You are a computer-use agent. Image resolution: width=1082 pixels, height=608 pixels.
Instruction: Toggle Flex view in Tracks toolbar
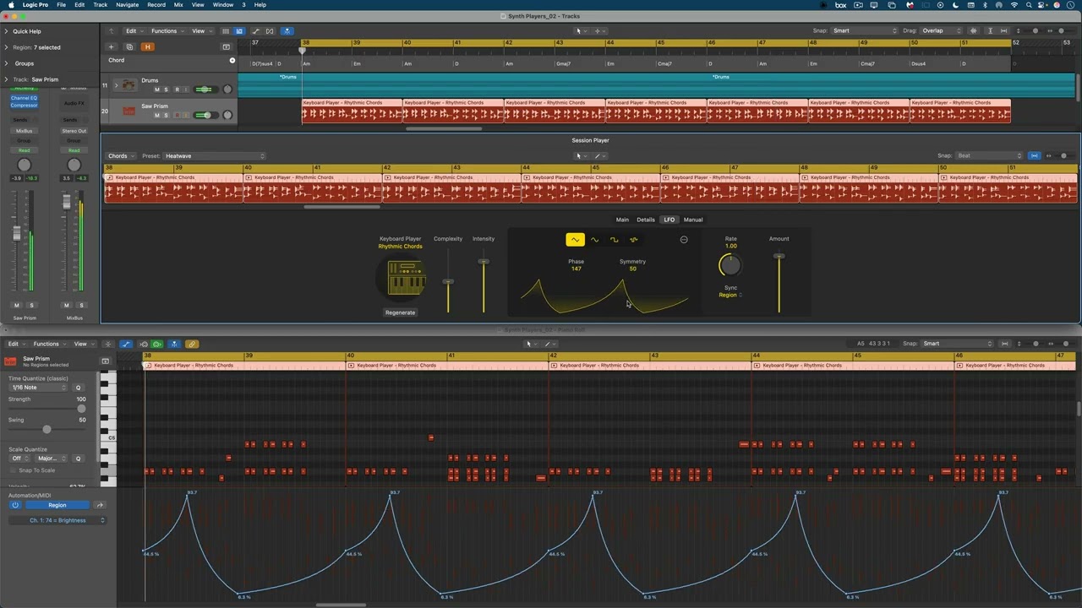[270, 31]
